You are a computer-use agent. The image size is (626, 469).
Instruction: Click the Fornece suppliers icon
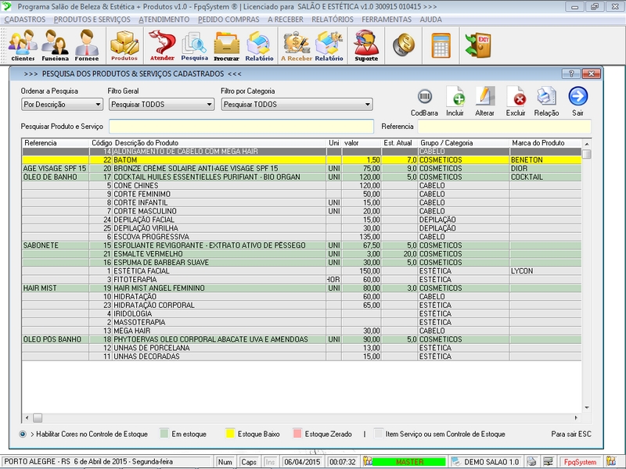tap(87, 45)
